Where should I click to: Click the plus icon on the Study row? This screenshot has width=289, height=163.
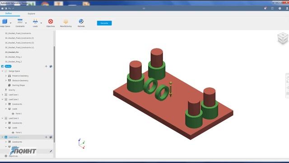pyautogui.click(x=46, y=67)
